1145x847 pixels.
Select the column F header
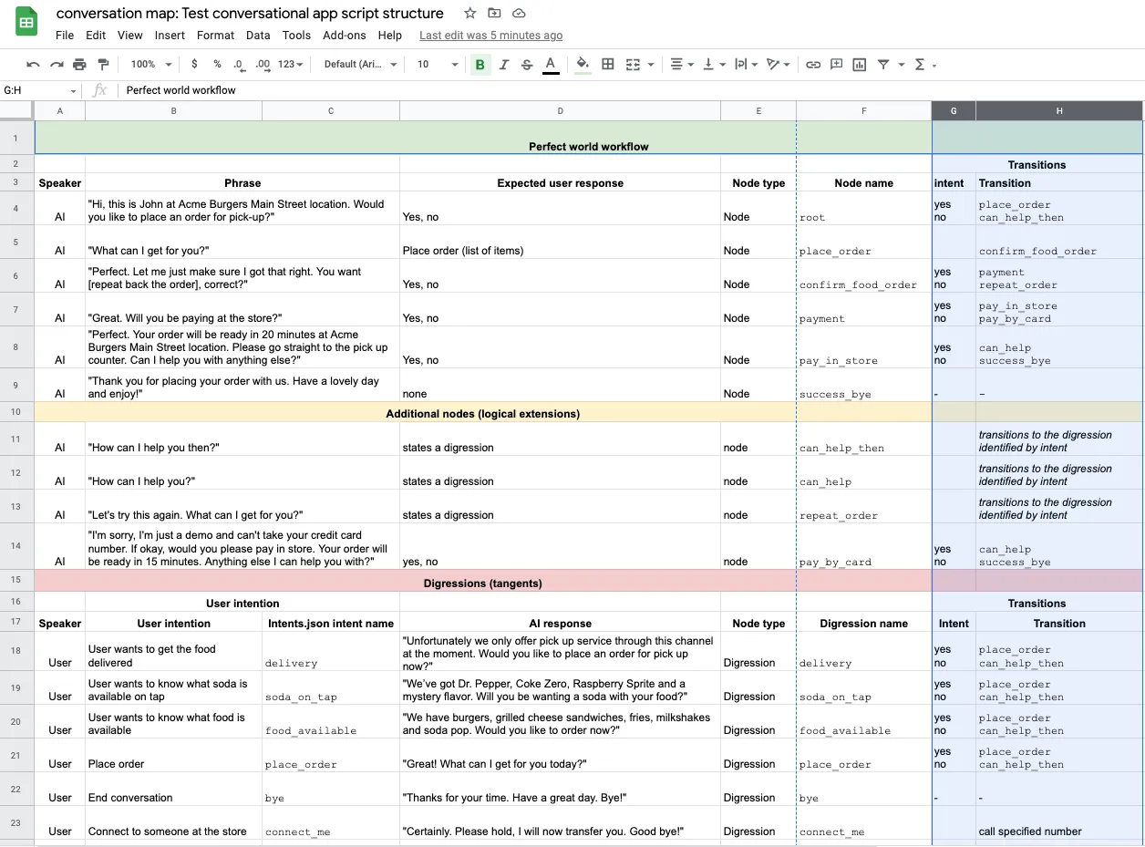tap(863, 110)
